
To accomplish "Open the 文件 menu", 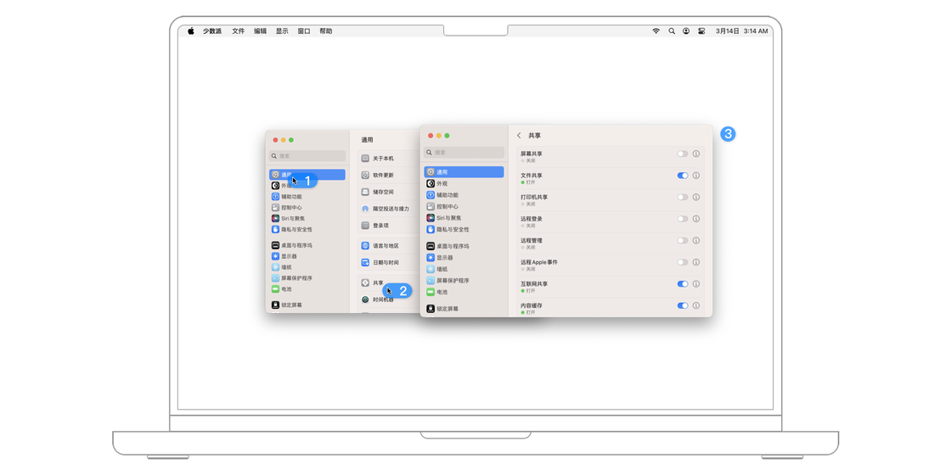I will tap(239, 31).
